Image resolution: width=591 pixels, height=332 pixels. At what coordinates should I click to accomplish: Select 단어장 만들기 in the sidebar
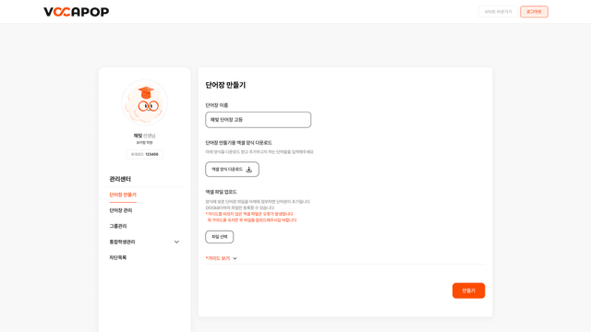[x=123, y=195]
